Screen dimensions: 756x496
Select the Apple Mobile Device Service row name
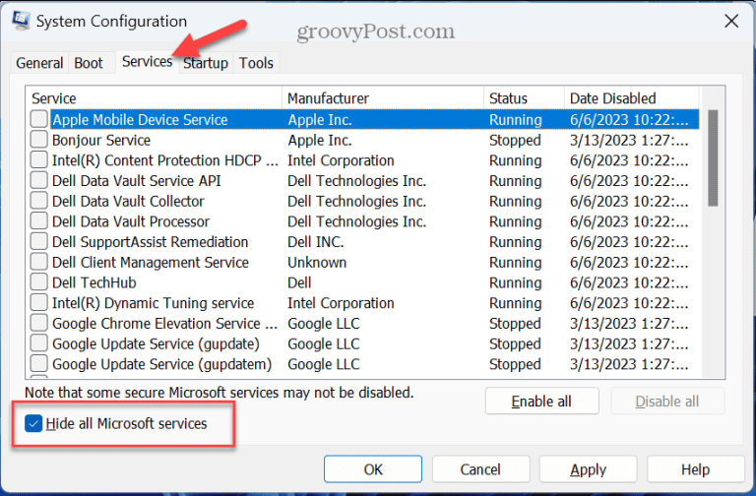pyautogui.click(x=140, y=119)
